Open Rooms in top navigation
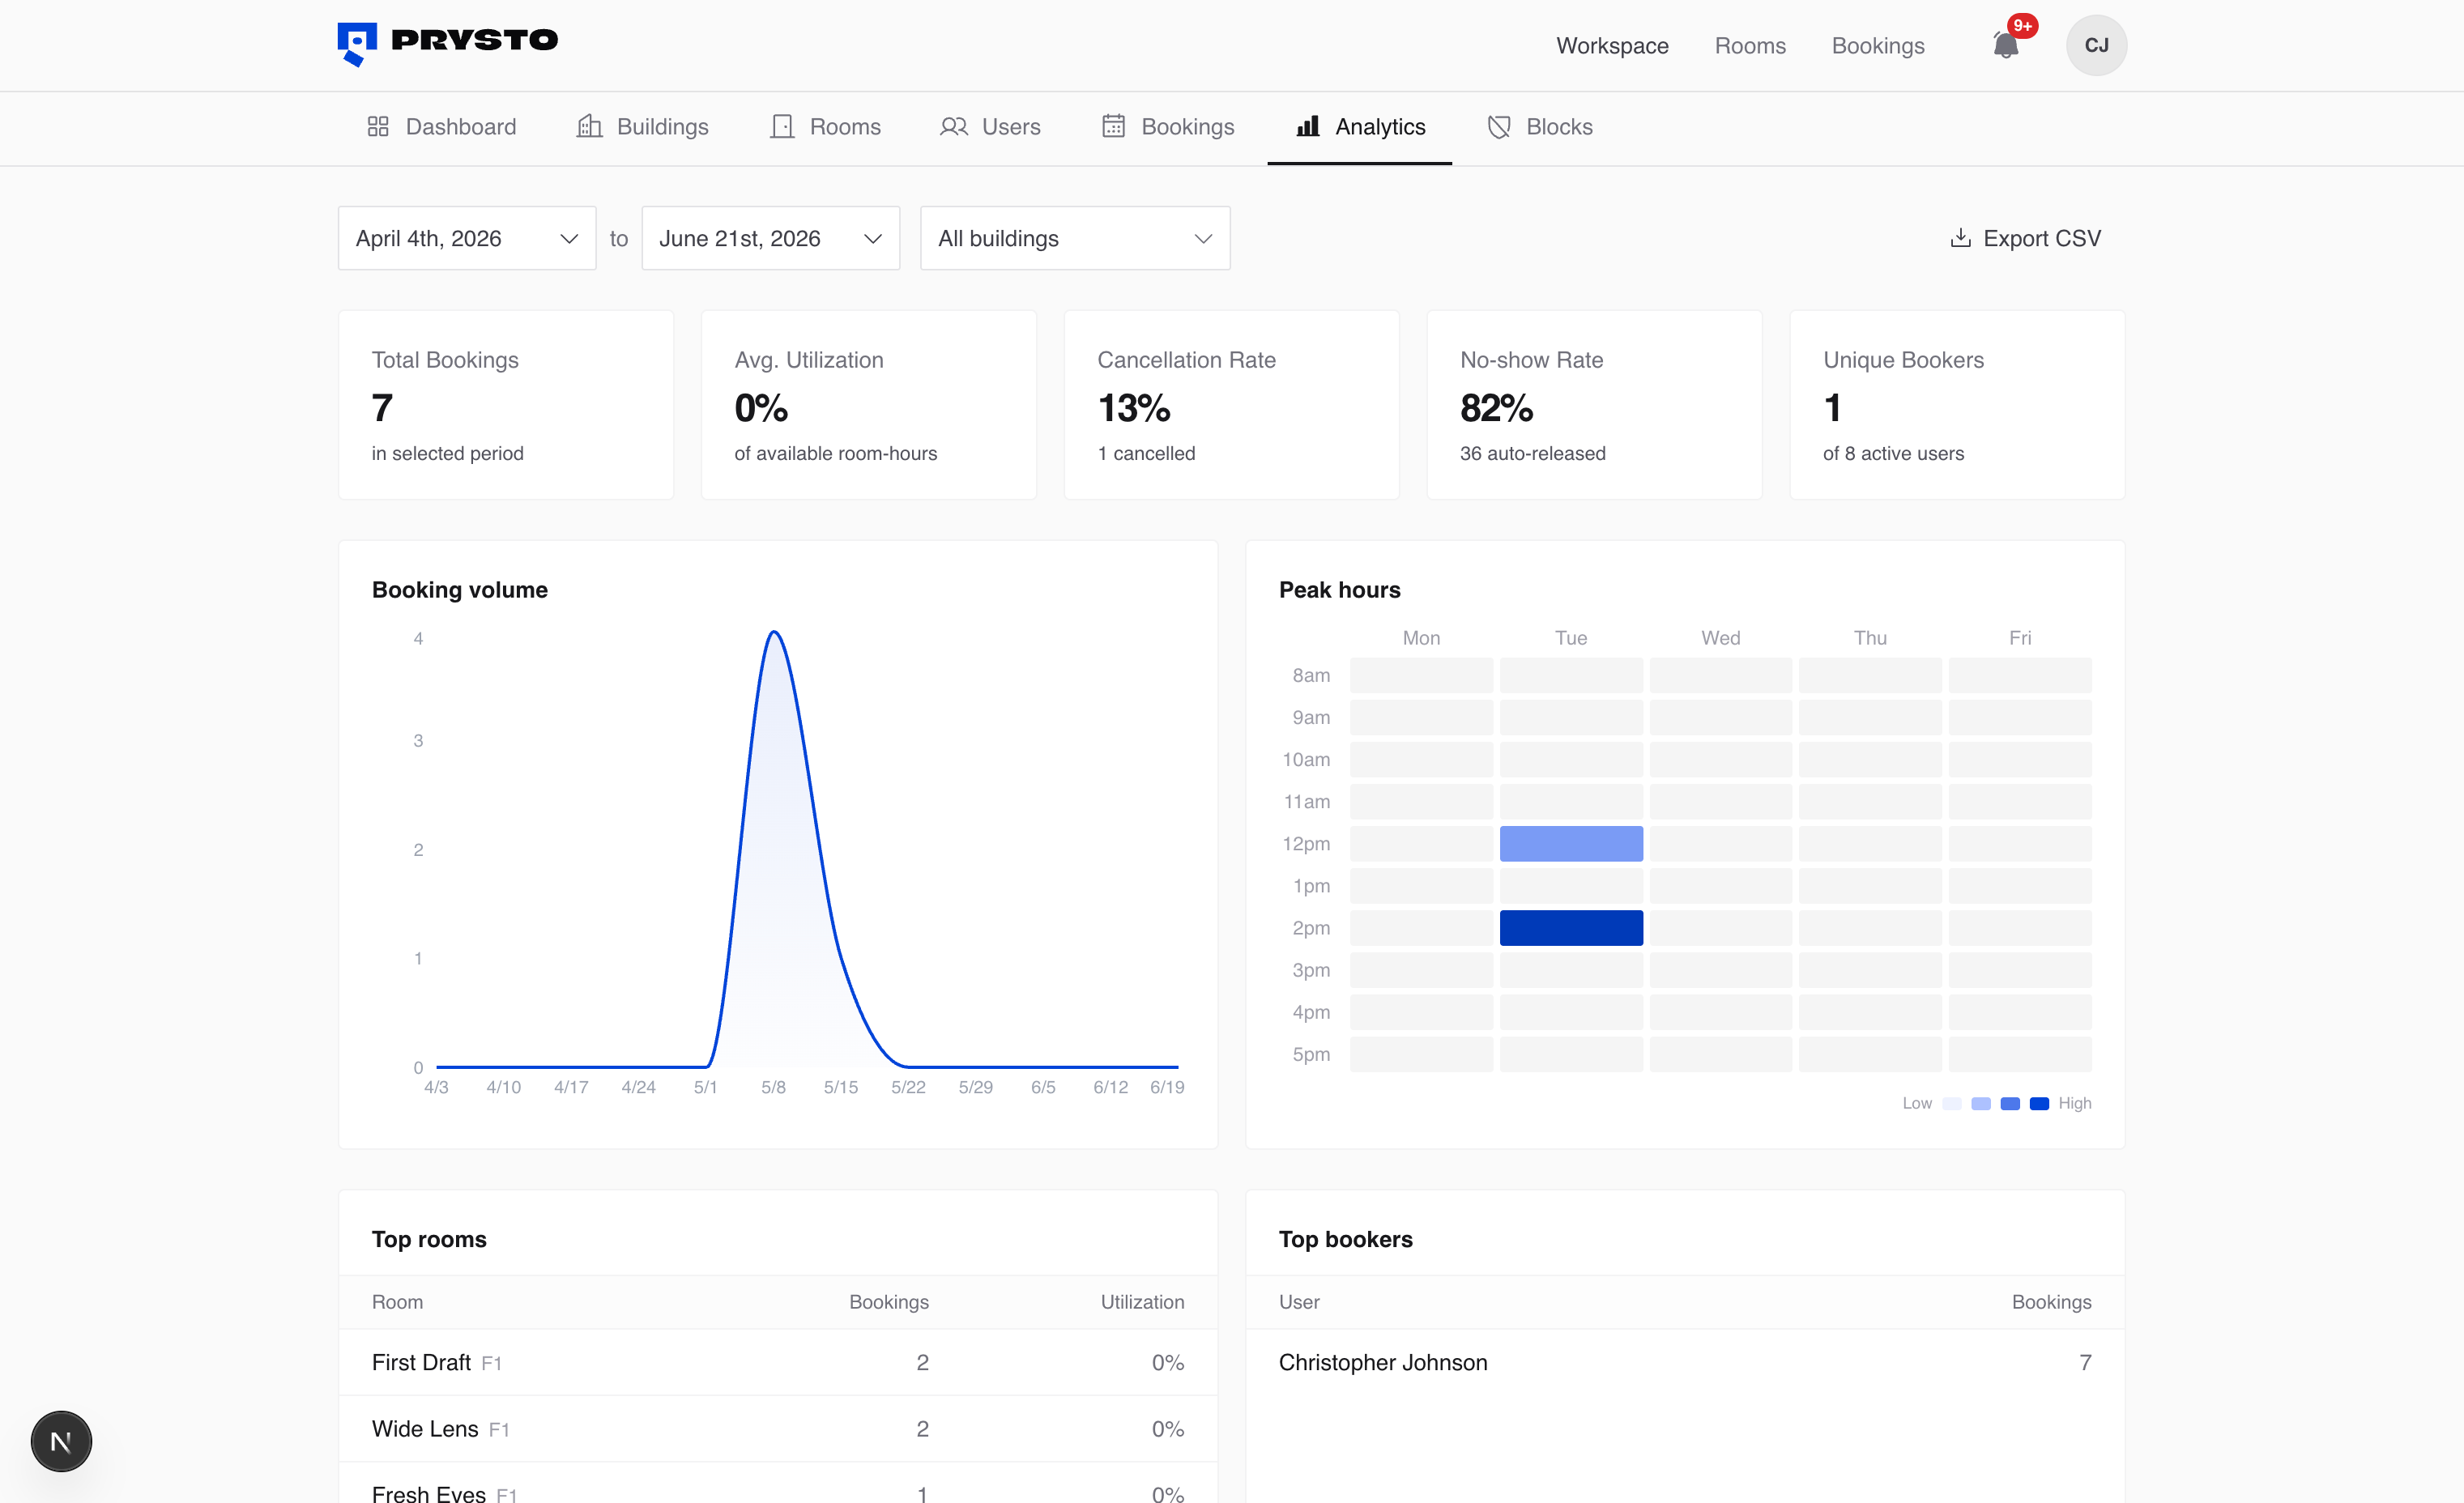This screenshot has height=1503, width=2464. pyautogui.click(x=1750, y=46)
